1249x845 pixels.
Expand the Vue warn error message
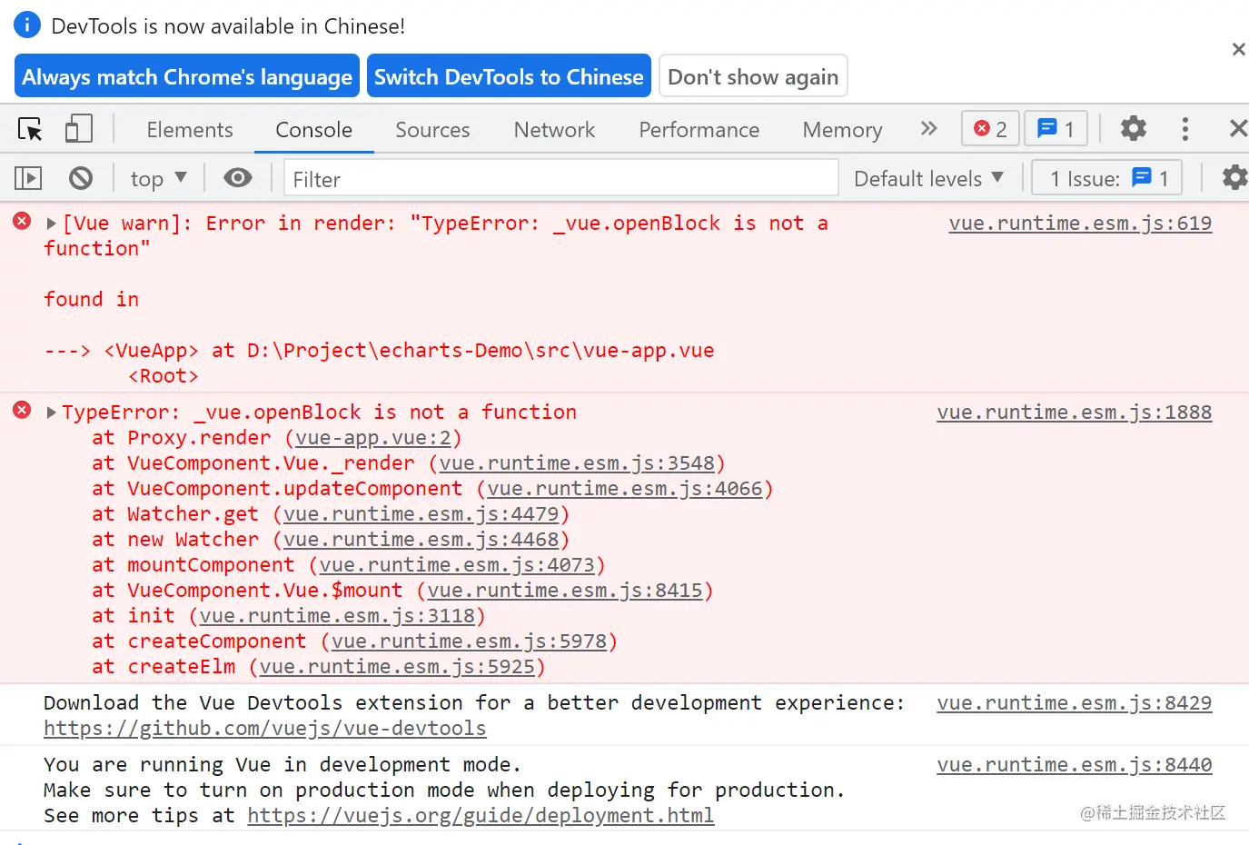click(52, 223)
